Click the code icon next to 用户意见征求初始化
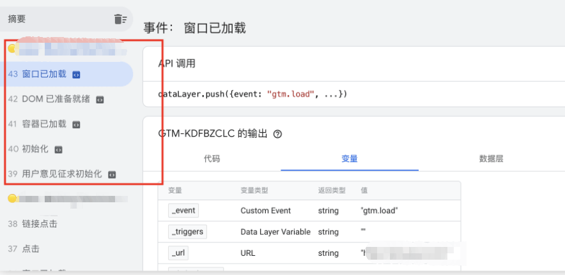Image resolution: width=565 pixels, height=275 pixels. click(x=112, y=174)
